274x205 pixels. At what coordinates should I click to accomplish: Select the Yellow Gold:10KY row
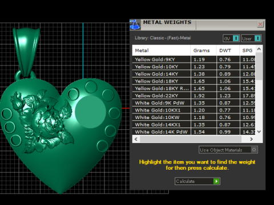[194, 67]
